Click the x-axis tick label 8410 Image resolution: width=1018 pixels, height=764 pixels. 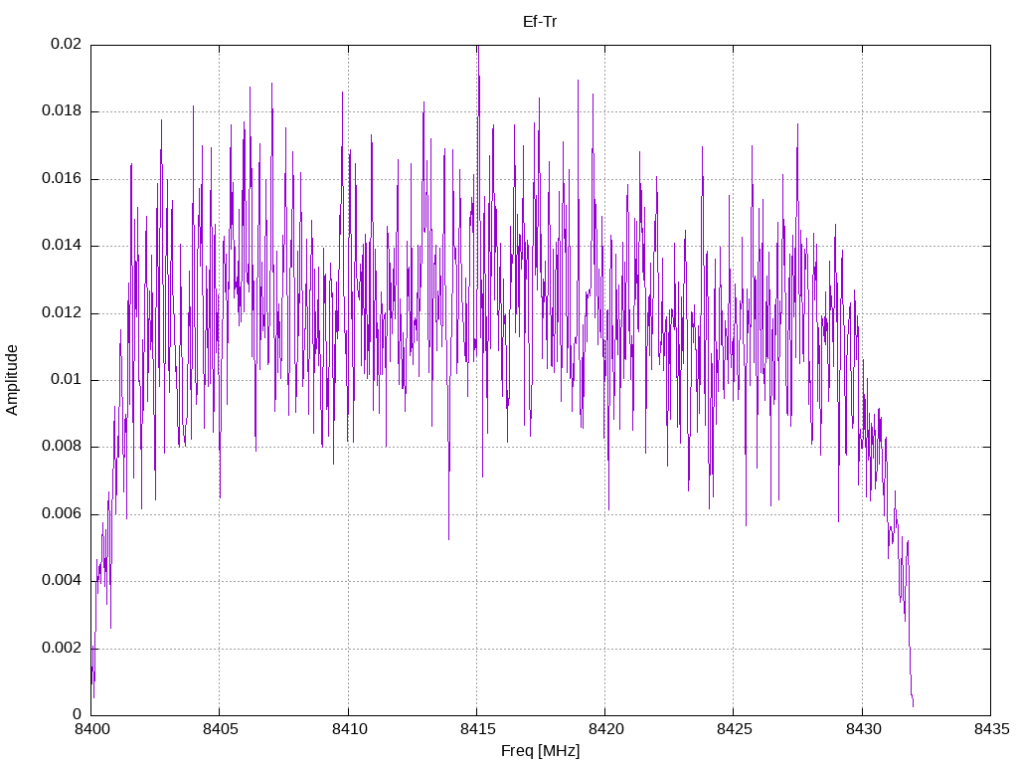[x=349, y=729]
